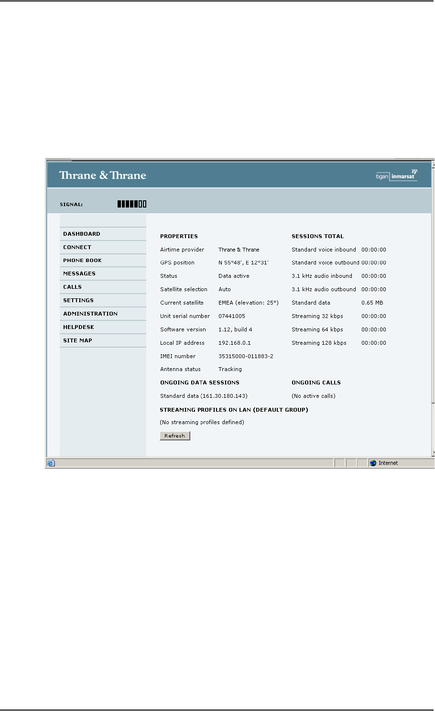Click the Properties heading
This screenshot has width=435, height=711.
pyautogui.click(x=179, y=236)
